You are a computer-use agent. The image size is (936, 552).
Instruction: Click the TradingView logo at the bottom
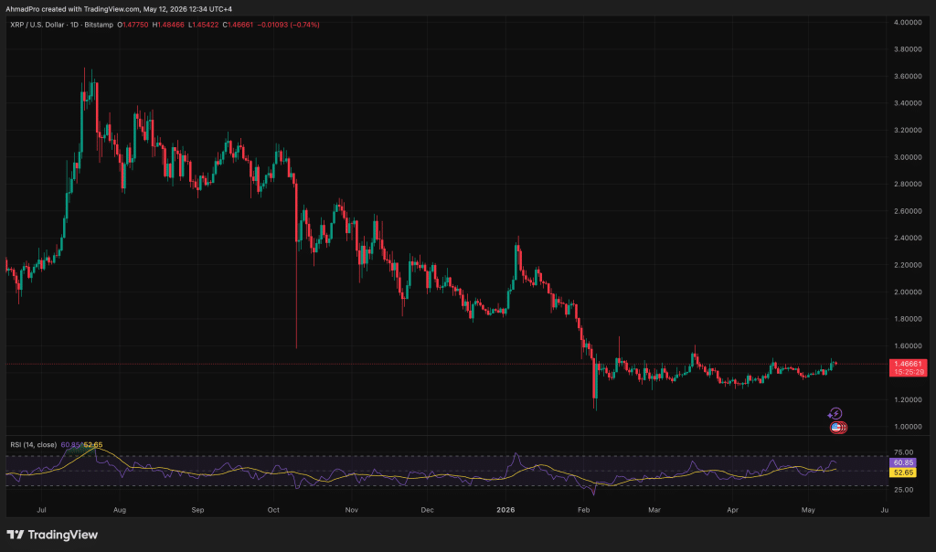(52, 535)
